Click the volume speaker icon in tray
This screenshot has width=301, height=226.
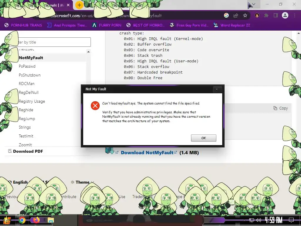pyautogui.click(x=259, y=220)
